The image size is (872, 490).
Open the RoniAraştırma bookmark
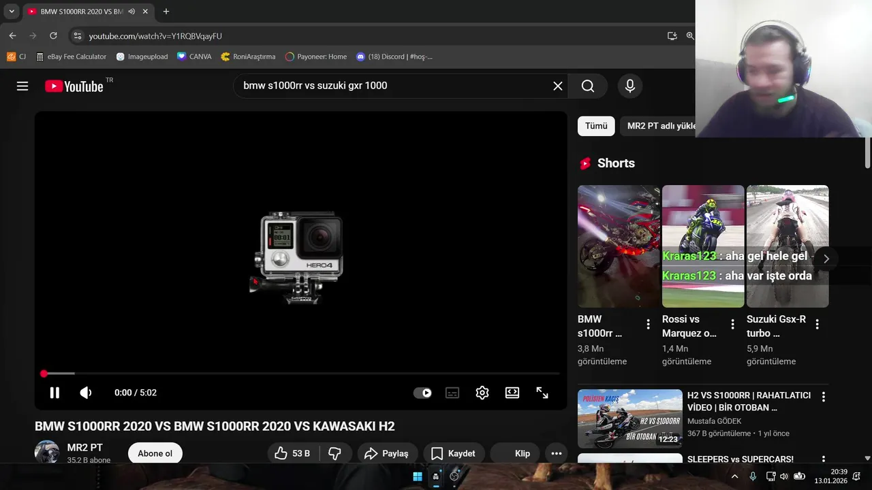(248, 56)
